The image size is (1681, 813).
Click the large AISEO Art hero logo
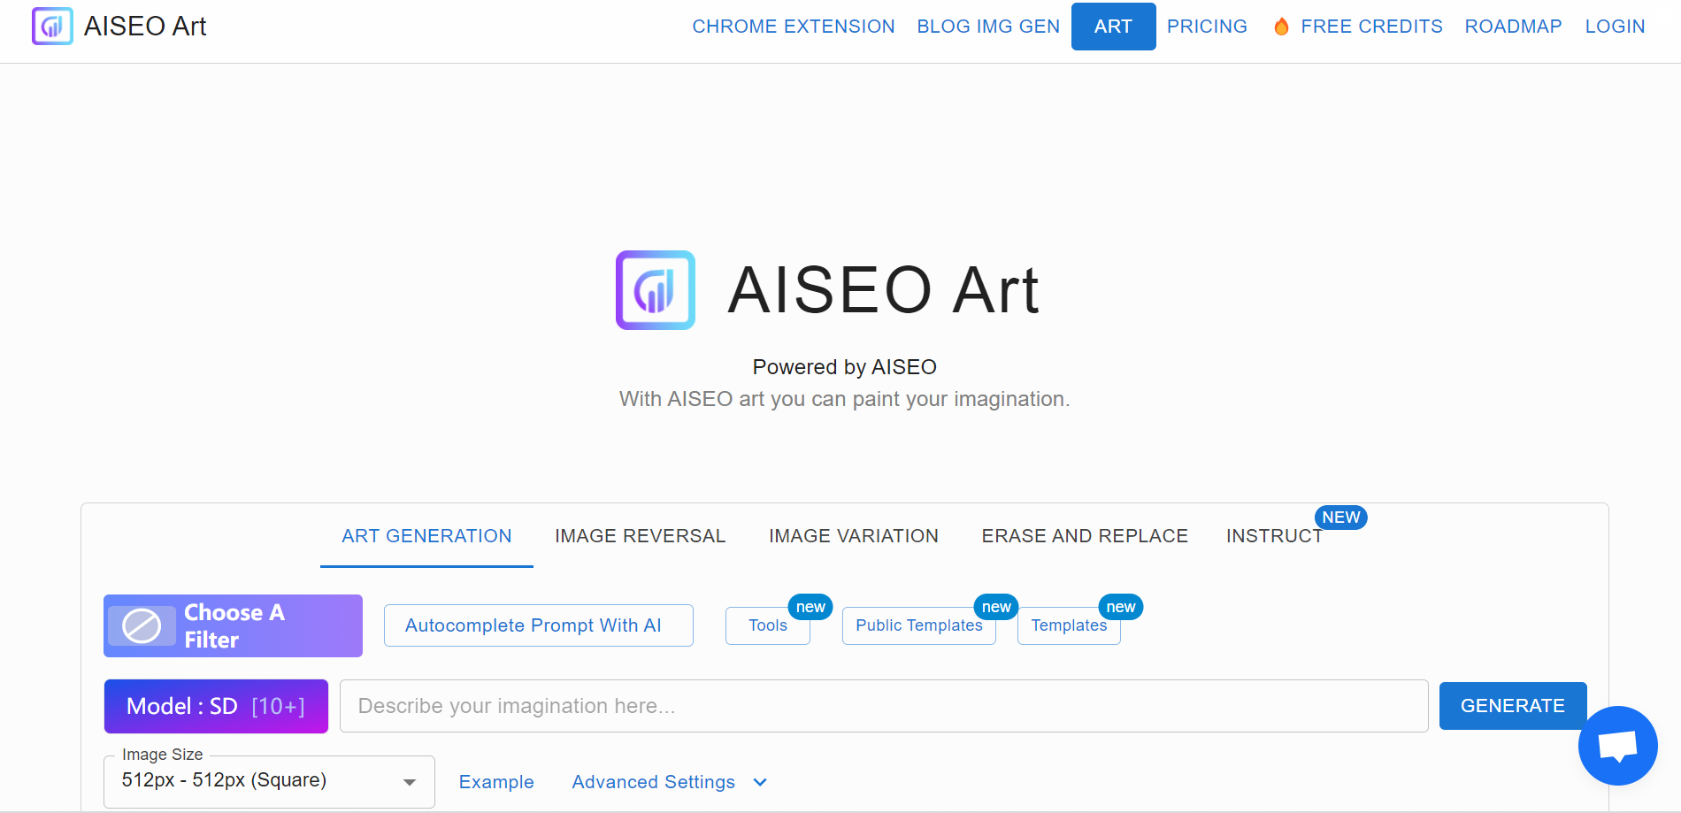656,290
